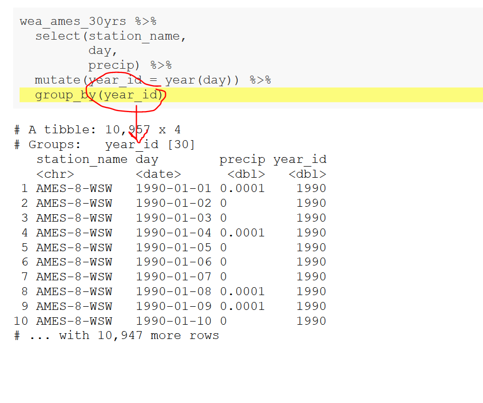This screenshot has width=483, height=403.
Task: Click year_id 1990 in row 1
Action: click(x=311, y=188)
